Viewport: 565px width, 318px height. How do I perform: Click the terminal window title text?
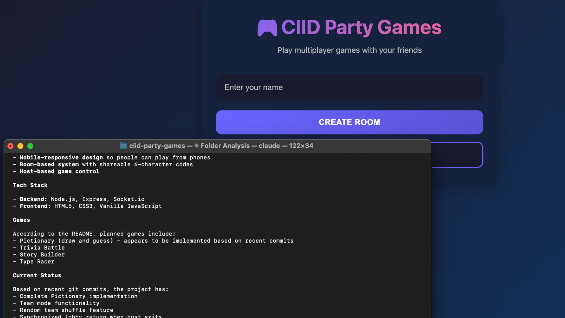pos(221,146)
